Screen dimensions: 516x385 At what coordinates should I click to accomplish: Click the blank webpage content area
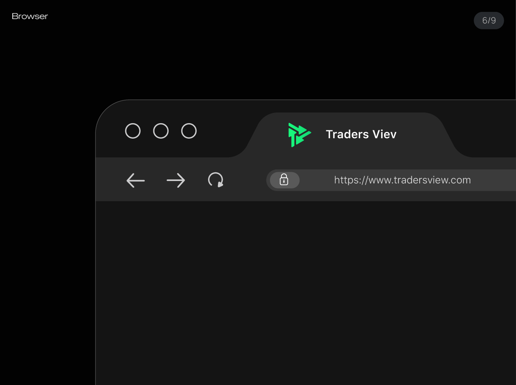[x=306, y=293]
